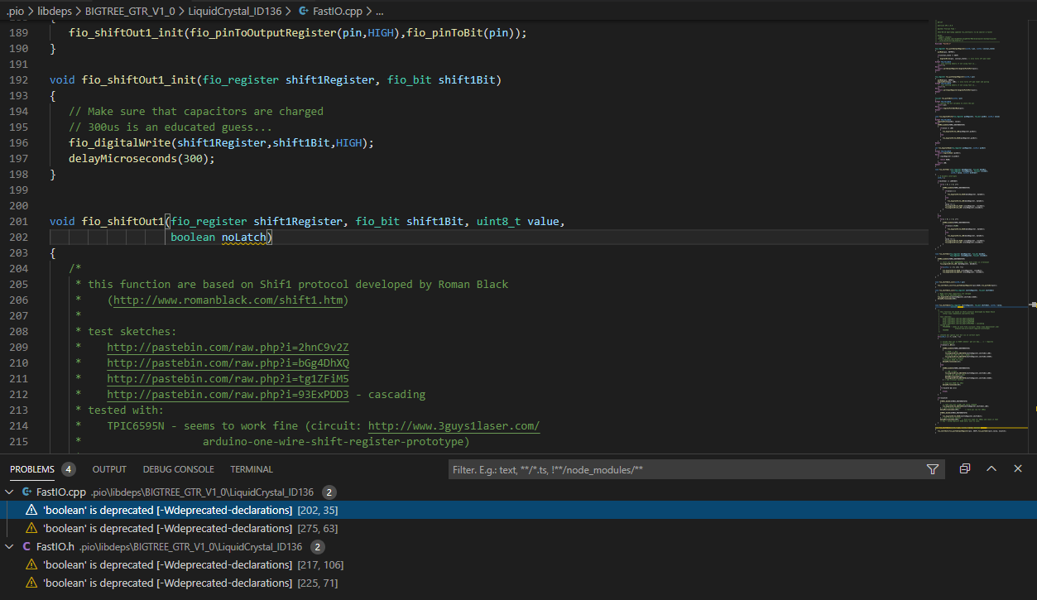This screenshot has height=600, width=1037.
Task: Switch to the Output tab
Action: click(109, 469)
